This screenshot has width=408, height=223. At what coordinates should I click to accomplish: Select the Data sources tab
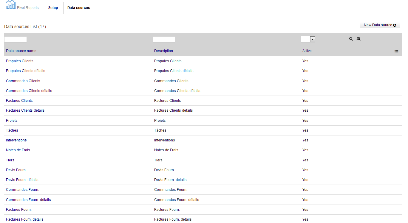coord(78,8)
